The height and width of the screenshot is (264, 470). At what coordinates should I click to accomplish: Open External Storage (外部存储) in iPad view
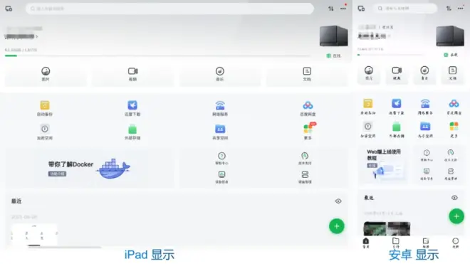pos(132,132)
